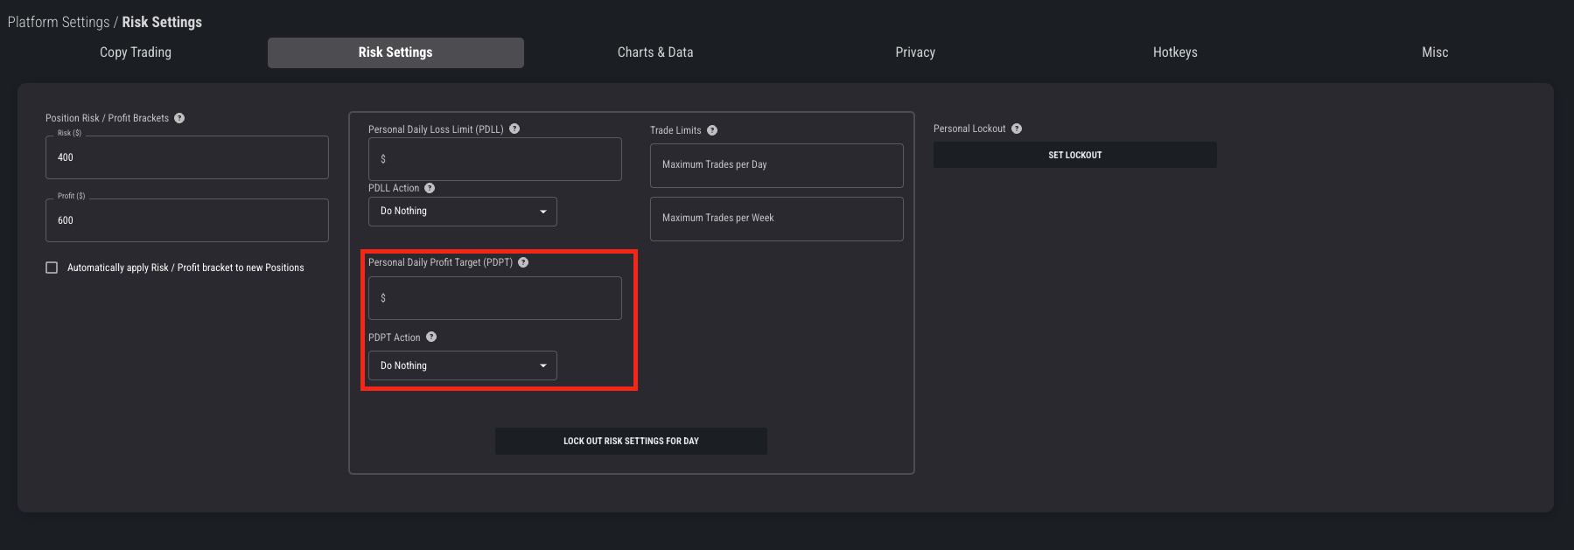The width and height of the screenshot is (1574, 550).
Task: Click help icon next to Personal Daily Loss Limit
Action: click(514, 129)
